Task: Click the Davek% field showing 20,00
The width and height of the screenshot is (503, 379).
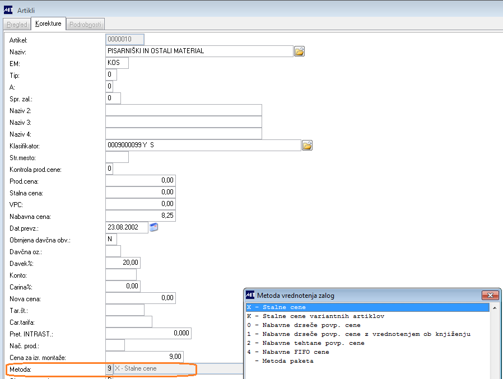Action: [123, 263]
